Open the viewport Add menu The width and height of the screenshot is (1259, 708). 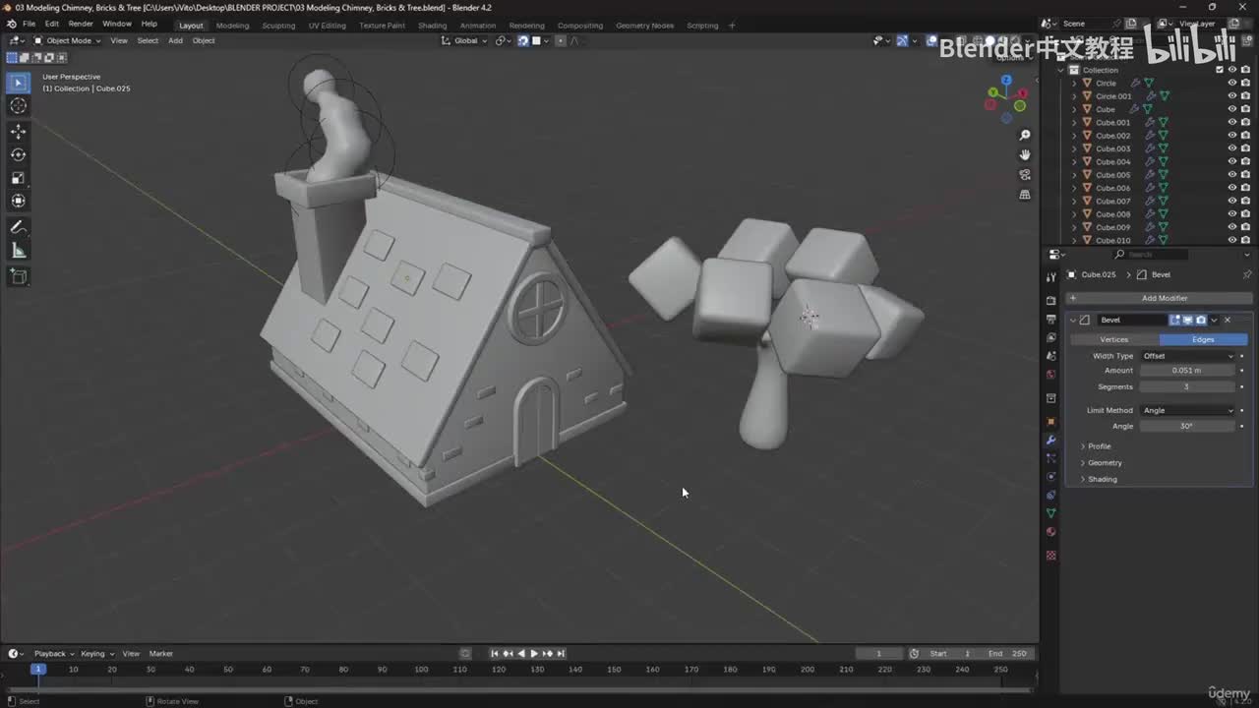175,40
